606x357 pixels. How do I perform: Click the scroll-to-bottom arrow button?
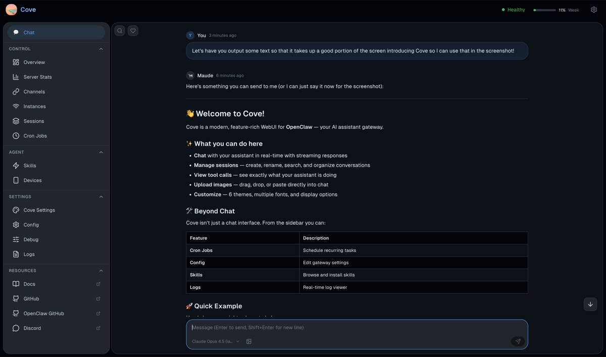[x=590, y=304]
